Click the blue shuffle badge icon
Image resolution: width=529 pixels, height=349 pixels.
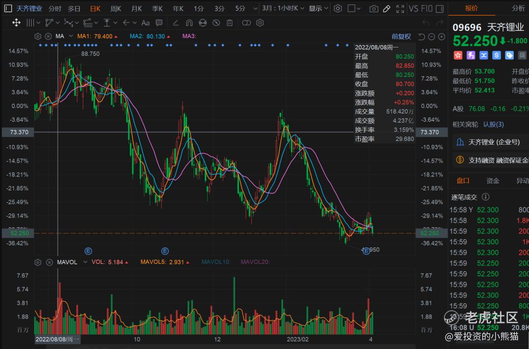point(483,55)
